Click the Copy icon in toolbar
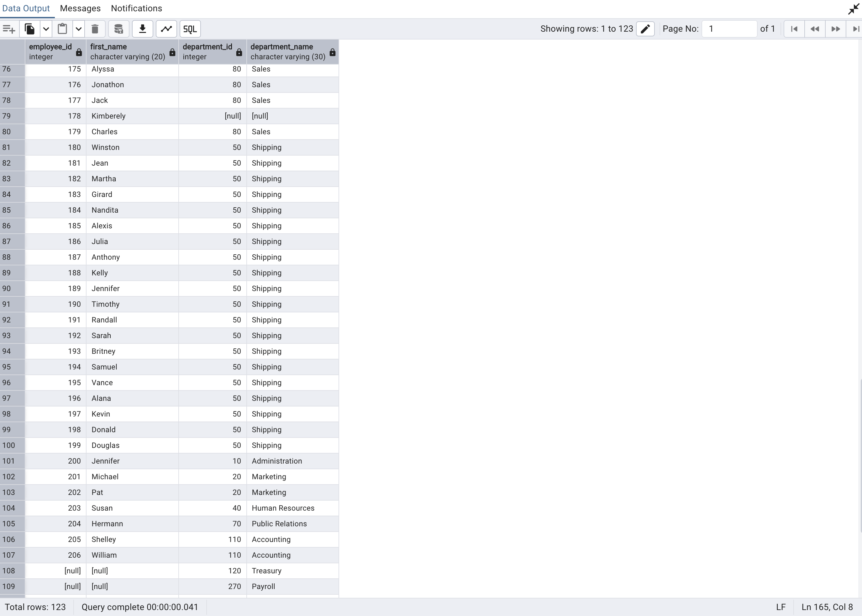 (x=29, y=29)
